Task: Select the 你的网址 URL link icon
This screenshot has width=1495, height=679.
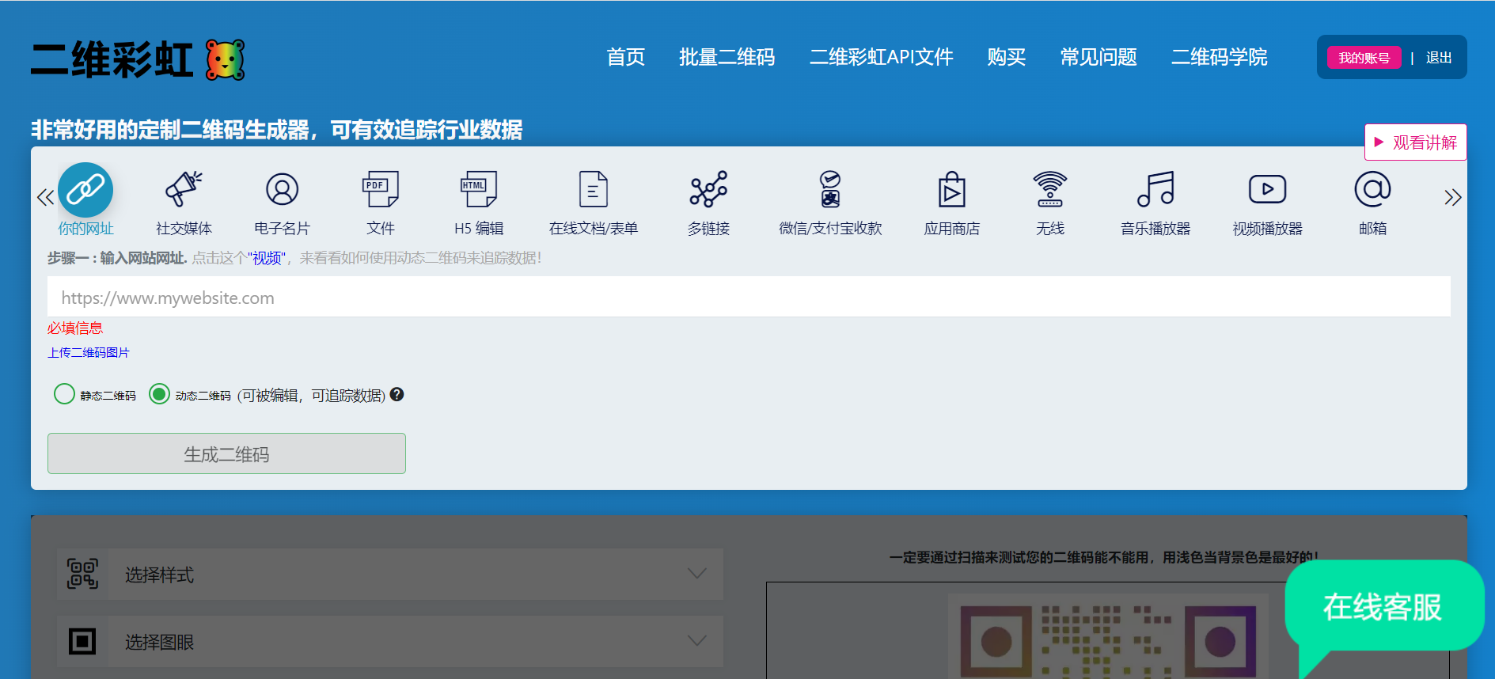Action: (85, 190)
